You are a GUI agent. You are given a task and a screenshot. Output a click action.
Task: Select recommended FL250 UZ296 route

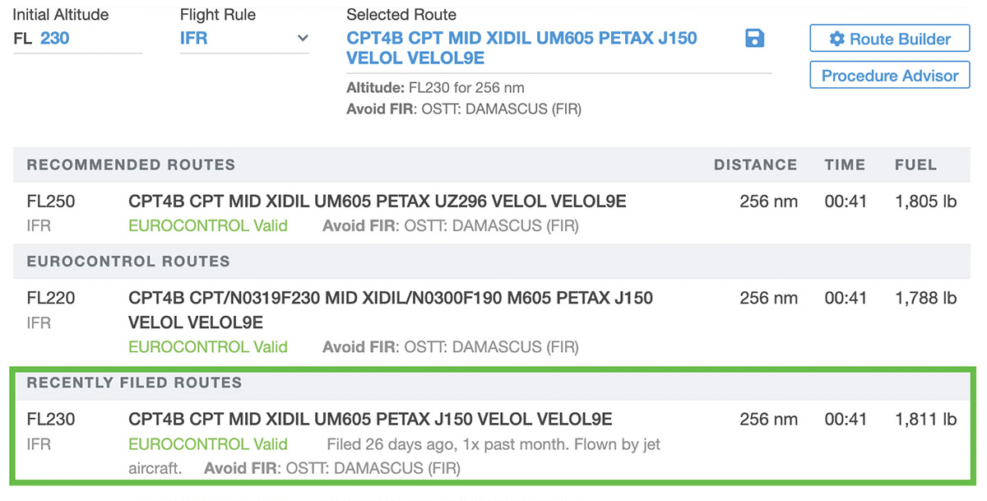pyautogui.click(x=378, y=202)
